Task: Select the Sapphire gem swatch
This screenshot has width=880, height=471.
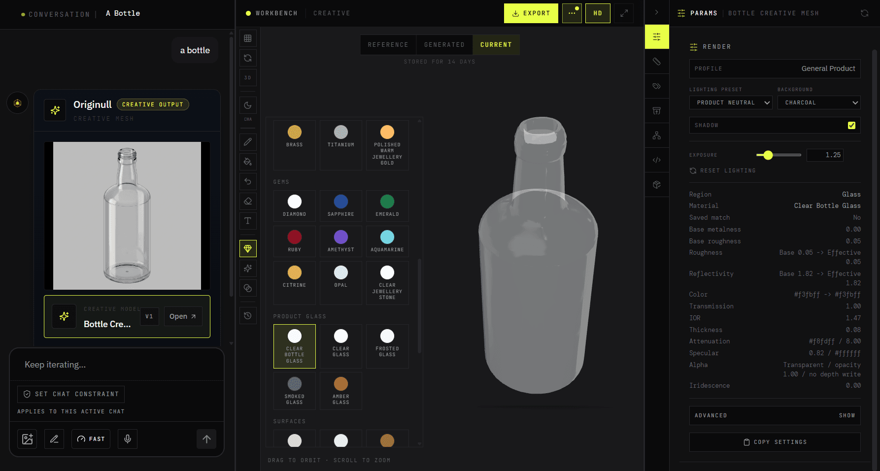Action: tap(341, 206)
